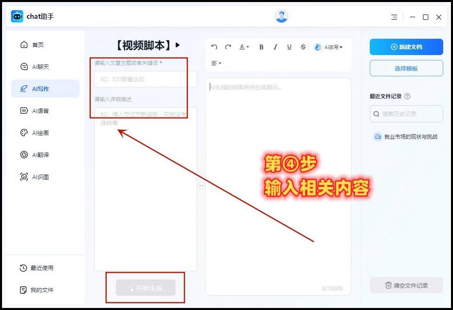Open the font color dropdown
The image size is (453, 310).
[x=244, y=47]
